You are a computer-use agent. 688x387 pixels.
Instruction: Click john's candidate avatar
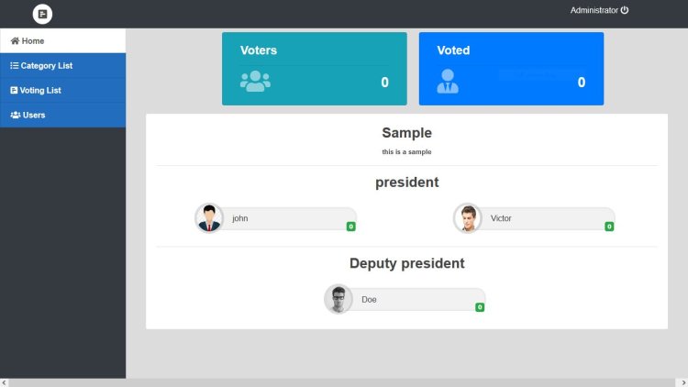pyautogui.click(x=209, y=218)
